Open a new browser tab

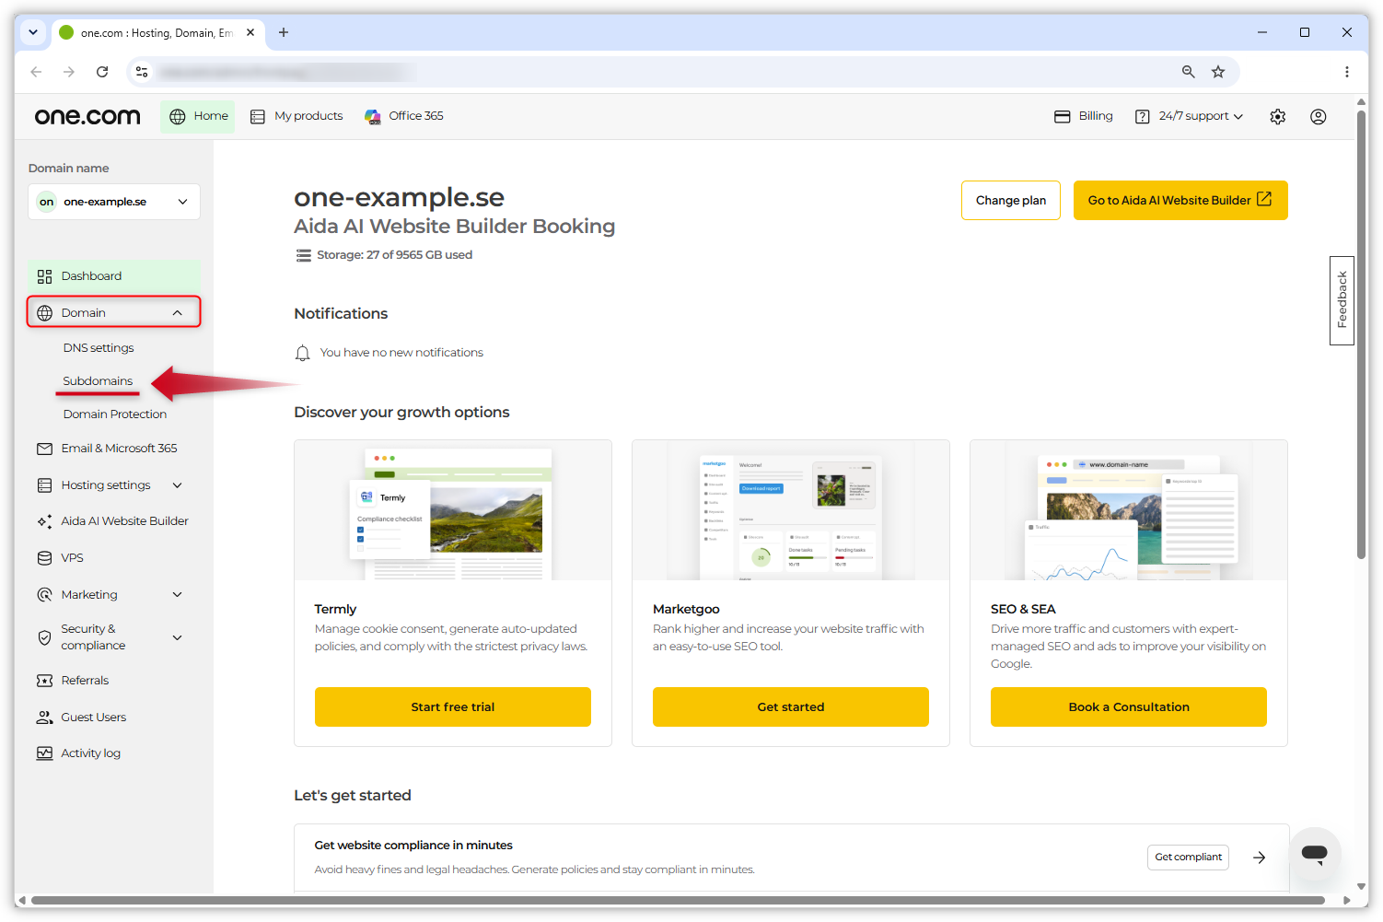pyautogui.click(x=284, y=32)
